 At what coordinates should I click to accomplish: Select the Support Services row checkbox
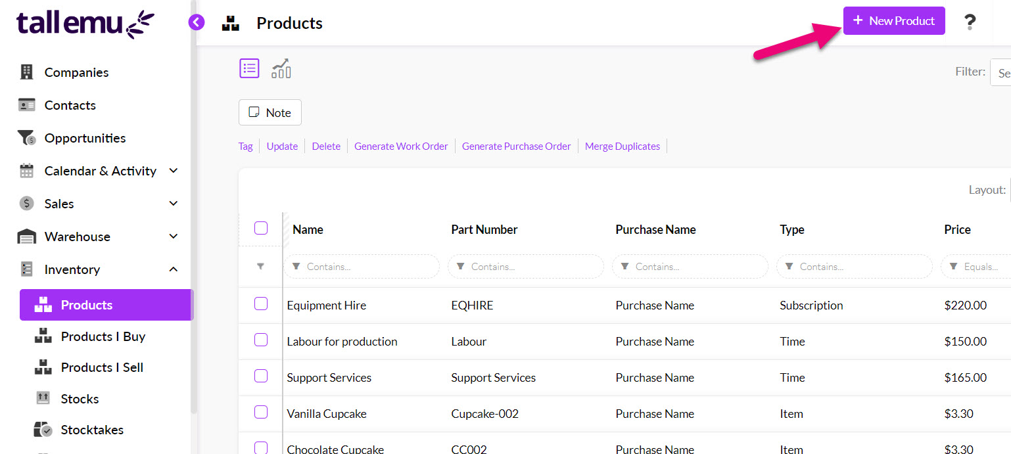tap(261, 376)
